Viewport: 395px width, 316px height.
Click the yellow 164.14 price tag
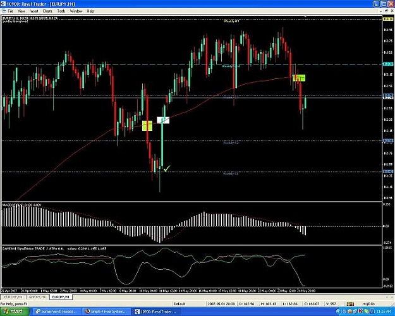pyautogui.click(x=388, y=19)
